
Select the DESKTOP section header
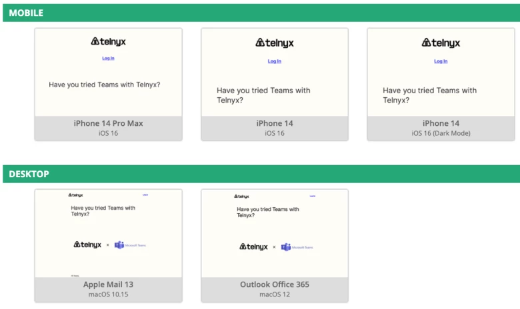click(x=261, y=174)
